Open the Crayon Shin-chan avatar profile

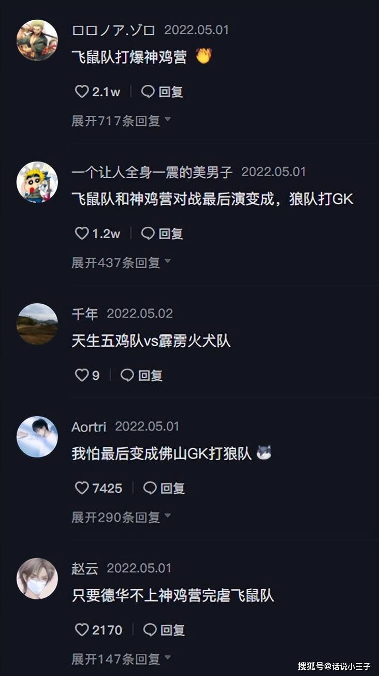[x=37, y=182]
